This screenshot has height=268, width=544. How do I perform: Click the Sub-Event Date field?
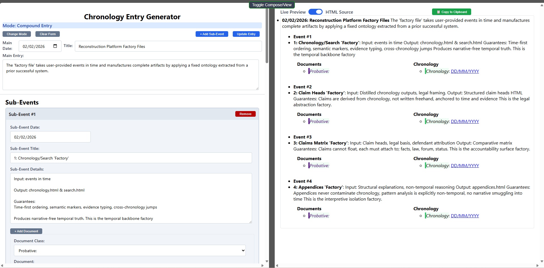click(x=50, y=137)
